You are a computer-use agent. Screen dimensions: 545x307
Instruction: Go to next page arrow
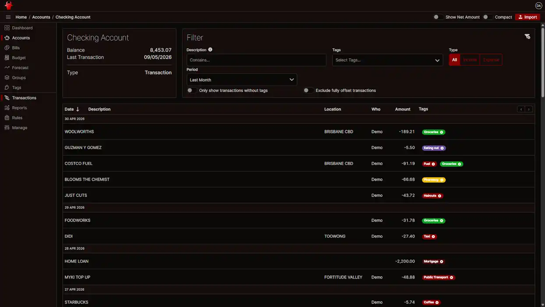click(529, 109)
